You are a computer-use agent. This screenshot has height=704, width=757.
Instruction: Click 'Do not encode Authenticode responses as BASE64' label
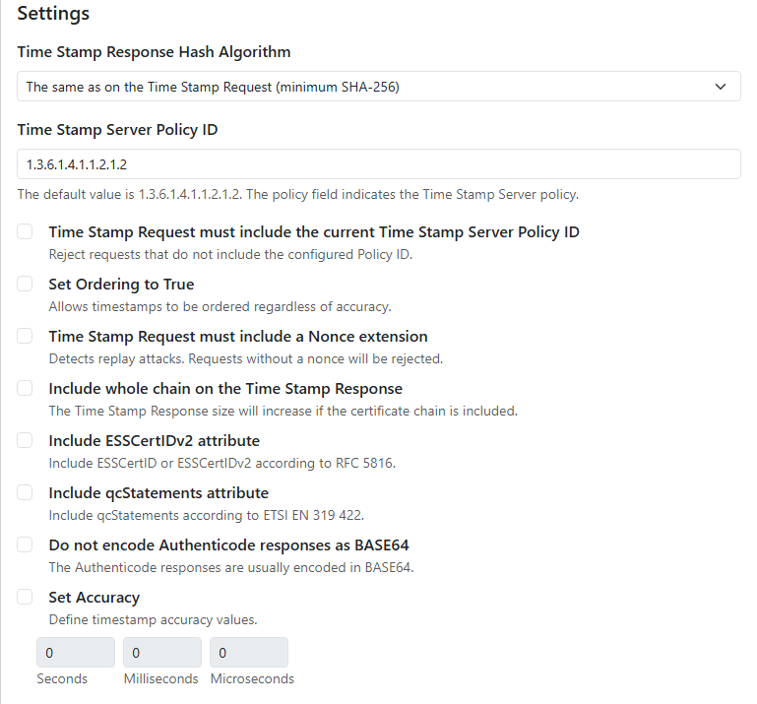tap(228, 545)
